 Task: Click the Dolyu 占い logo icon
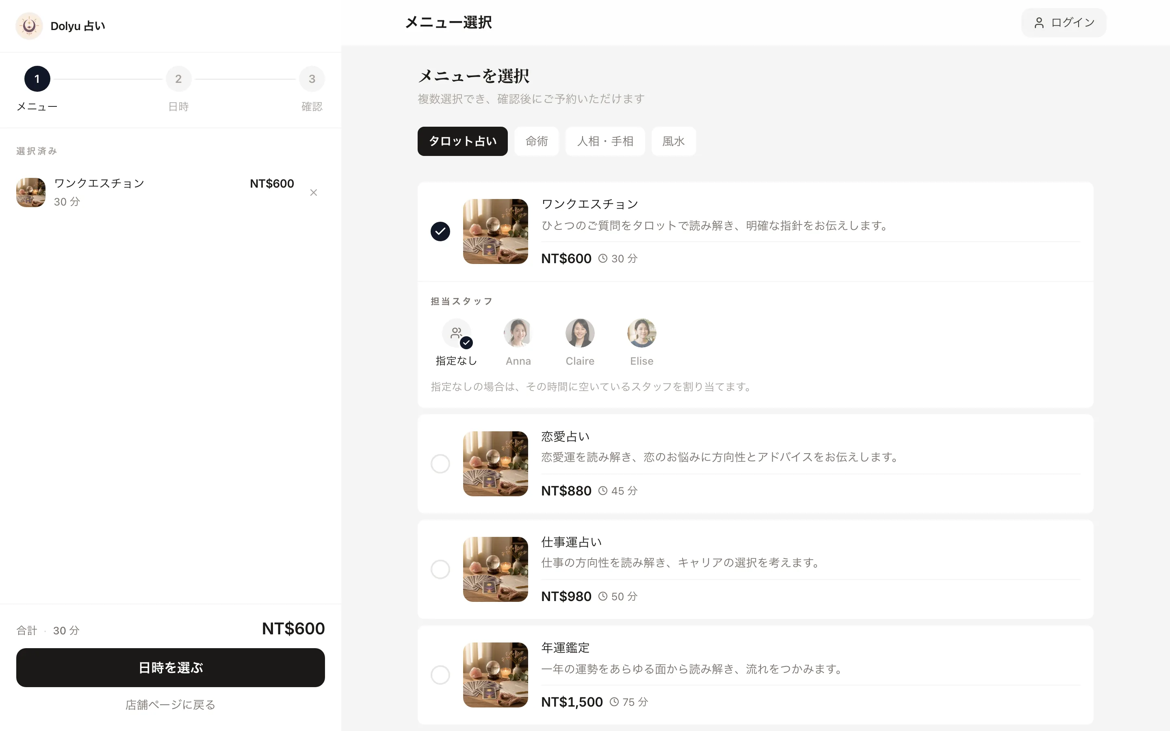pos(29,26)
